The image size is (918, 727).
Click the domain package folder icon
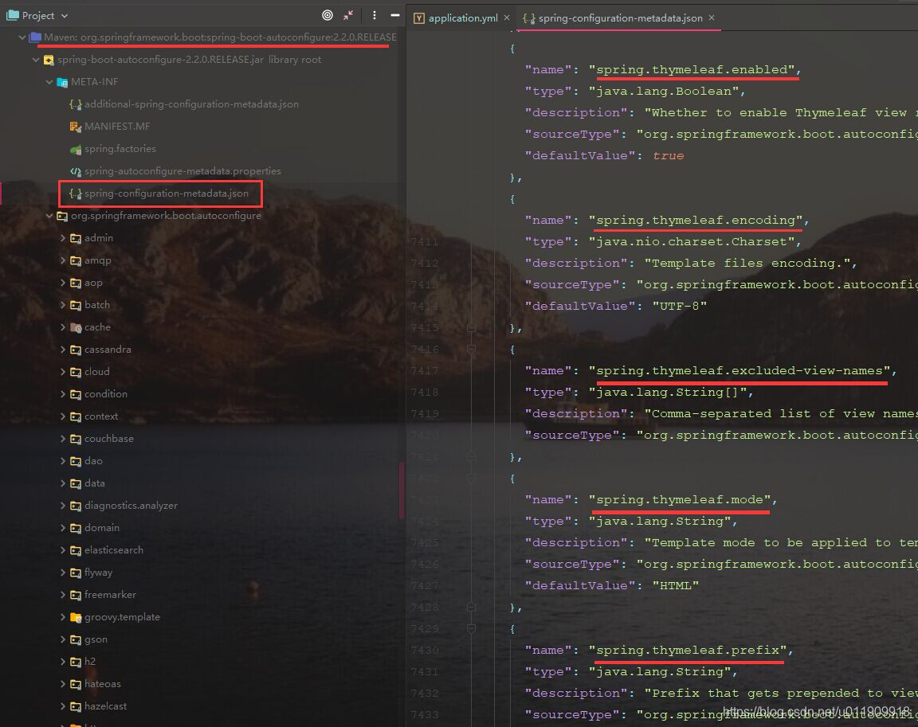pos(76,528)
